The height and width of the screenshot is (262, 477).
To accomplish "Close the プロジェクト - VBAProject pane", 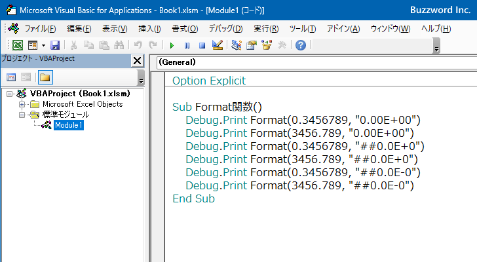I will [x=137, y=61].
